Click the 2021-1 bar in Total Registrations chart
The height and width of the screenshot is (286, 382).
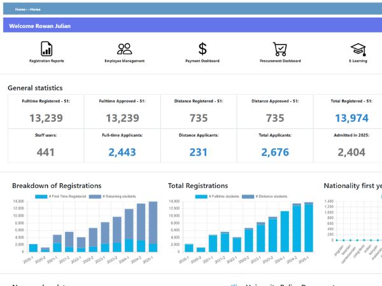(x=213, y=243)
